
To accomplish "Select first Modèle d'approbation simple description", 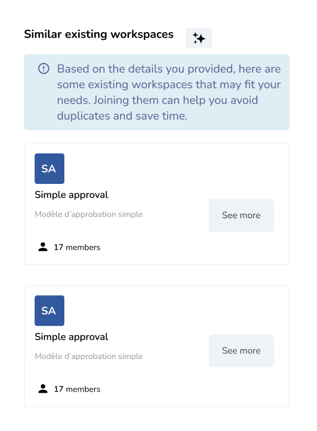I will [89, 214].
